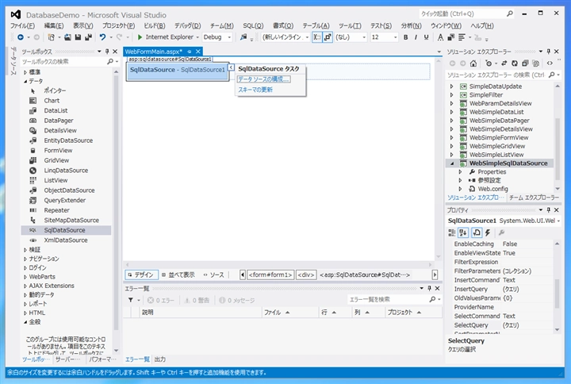Viewport: 571px width, 384px height.
Task: Click the Refresh icon in Solution Explorer
Action: point(514,63)
